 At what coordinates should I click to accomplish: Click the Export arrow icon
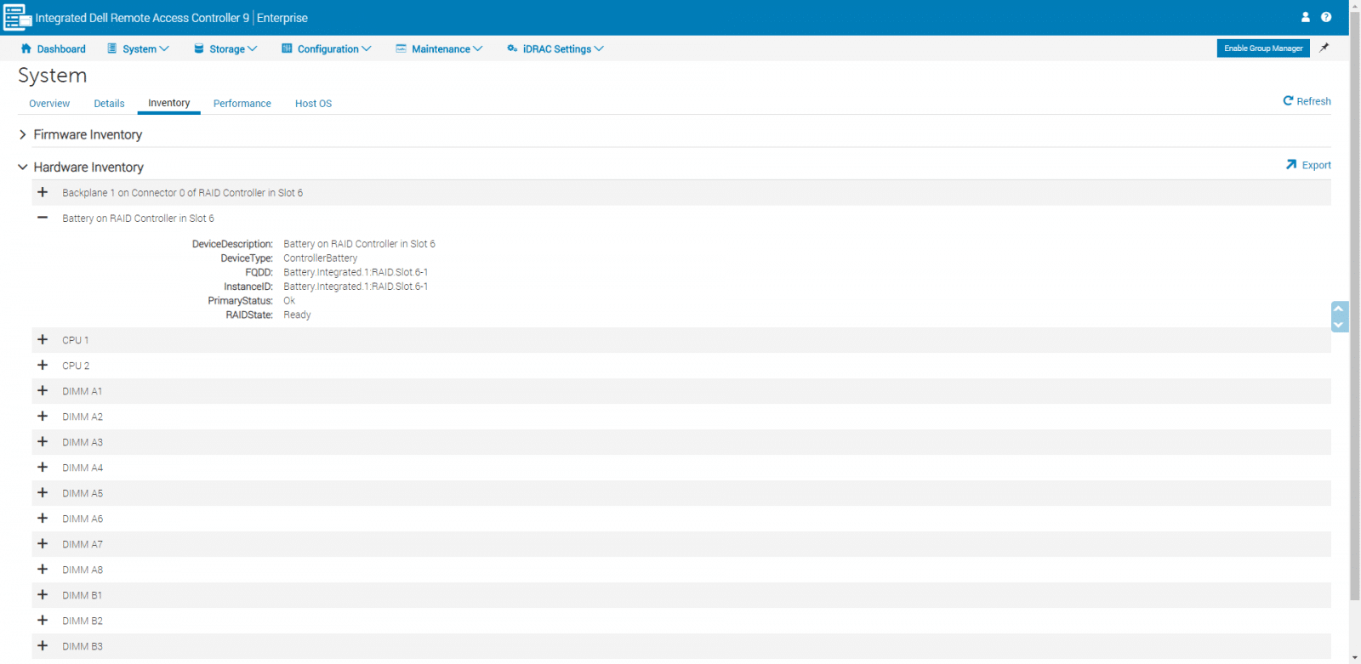tap(1291, 165)
